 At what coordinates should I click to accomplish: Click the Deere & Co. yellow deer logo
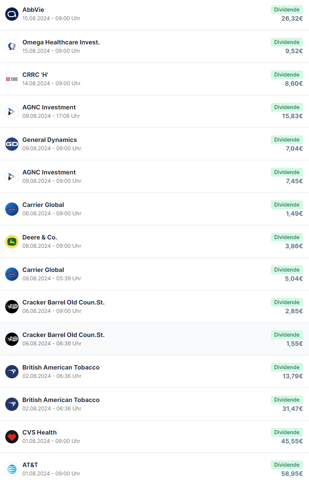[x=12, y=242]
